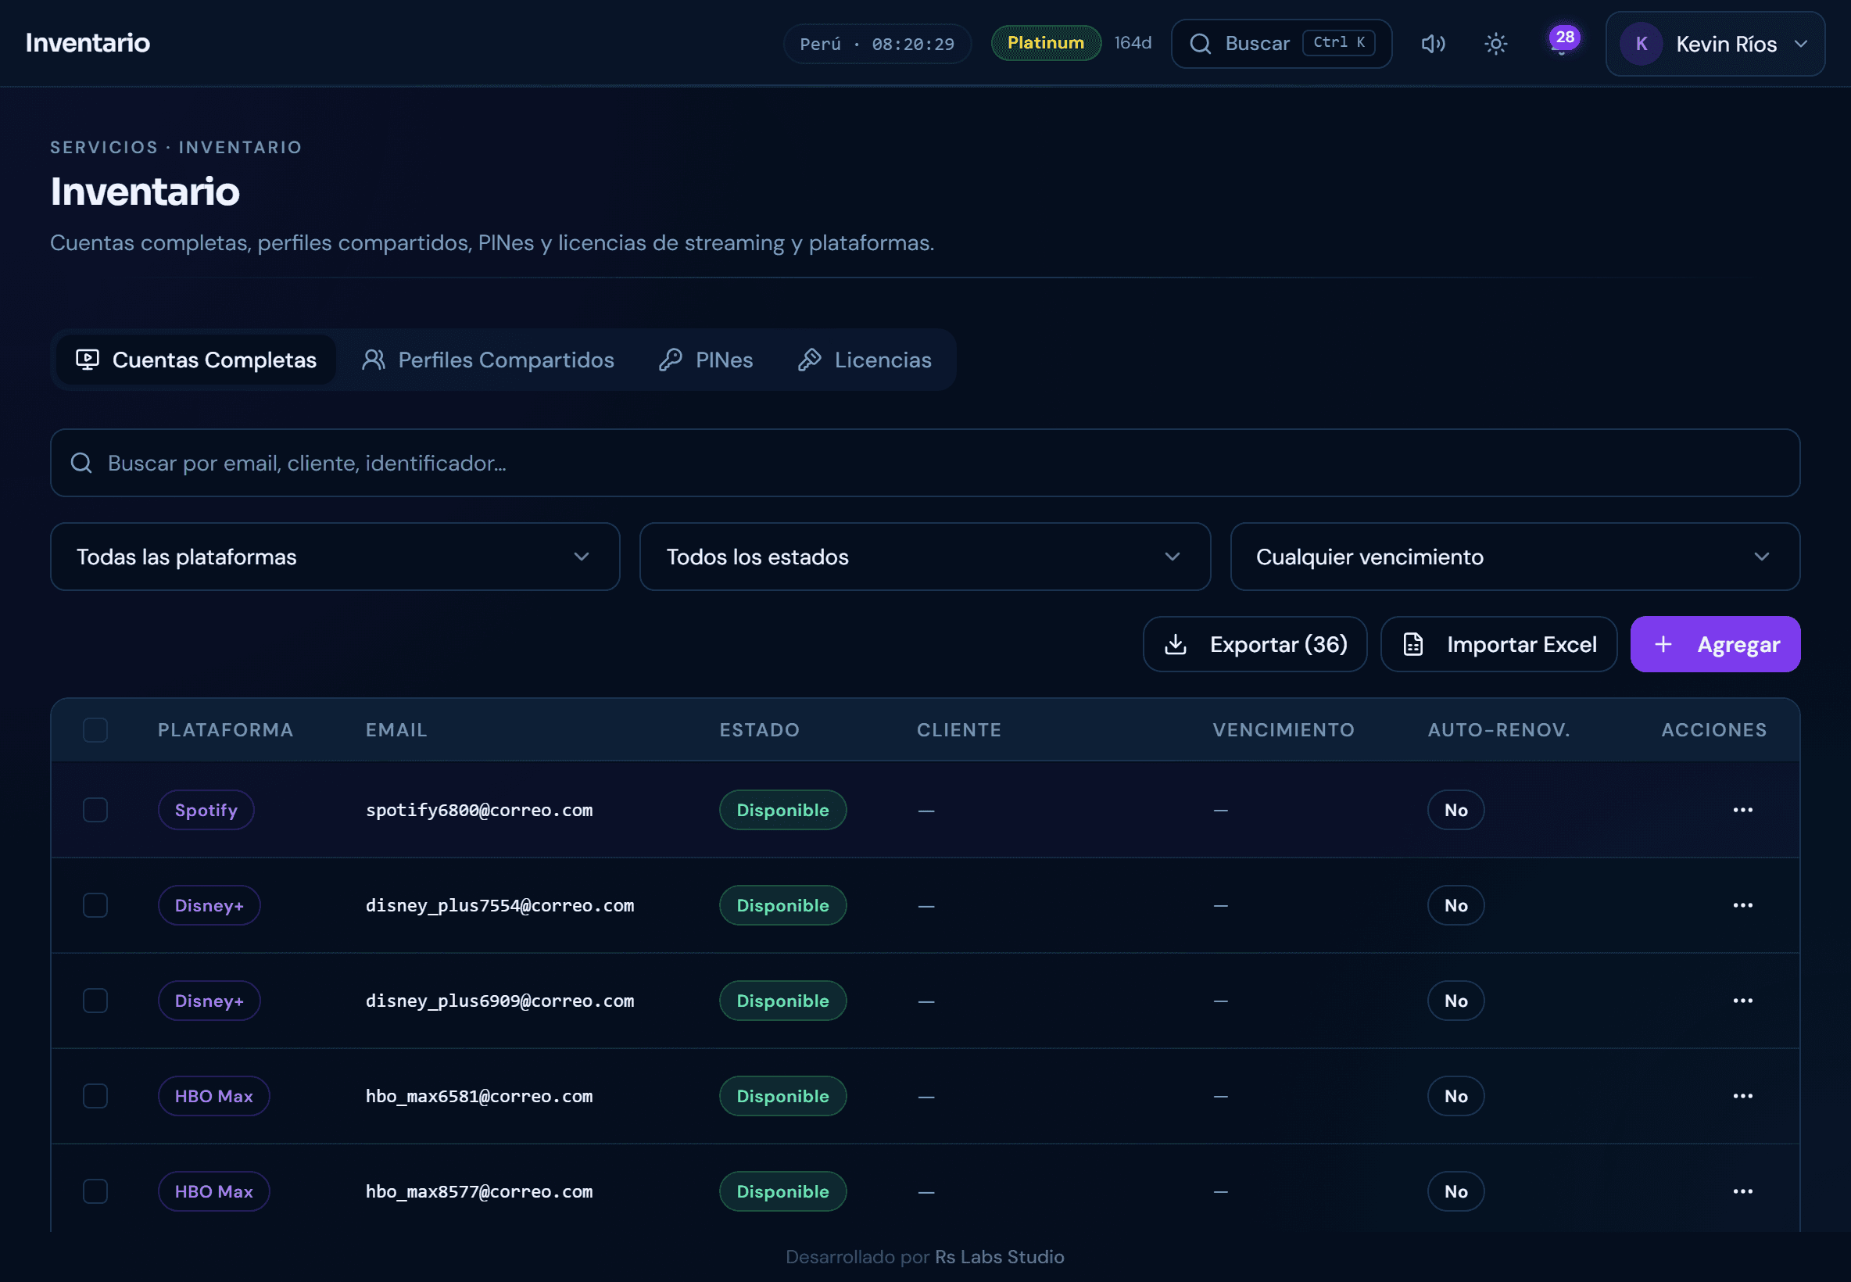Open actions menu for hbo_max8577@correo.com row

tap(1742, 1191)
